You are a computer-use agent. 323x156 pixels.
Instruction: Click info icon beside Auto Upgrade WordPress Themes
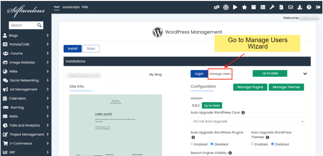267,137
